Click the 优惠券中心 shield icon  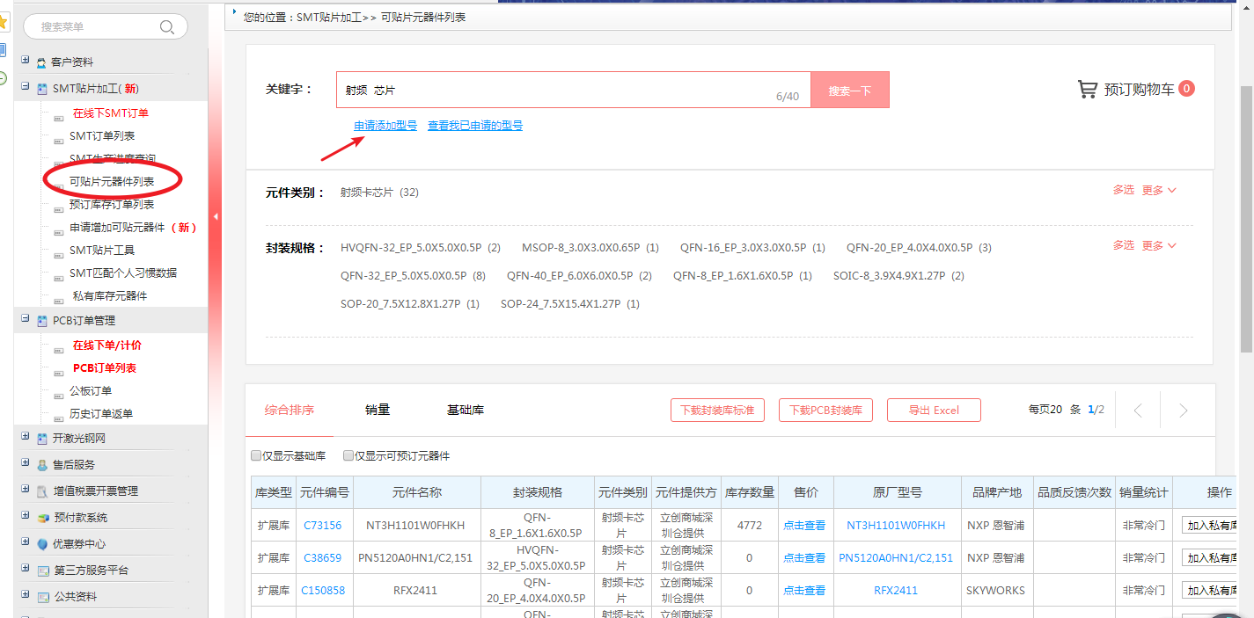coord(41,544)
